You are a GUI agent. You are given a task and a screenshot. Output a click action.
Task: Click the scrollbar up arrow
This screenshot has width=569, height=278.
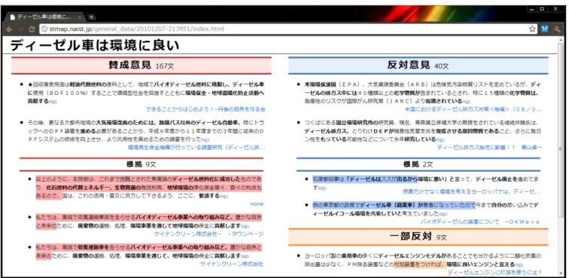point(561,40)
